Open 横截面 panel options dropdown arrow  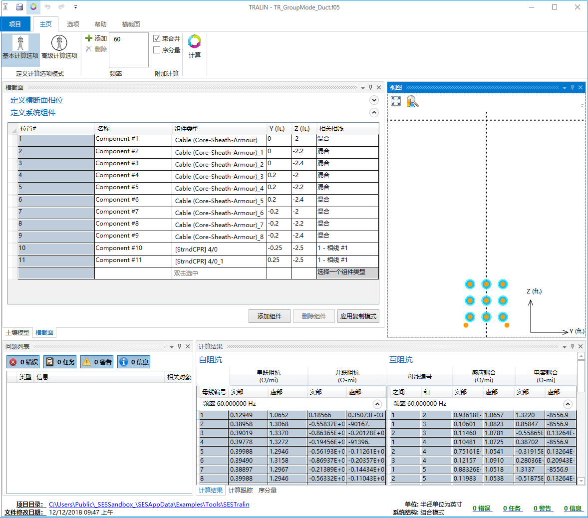click(362, 88)
